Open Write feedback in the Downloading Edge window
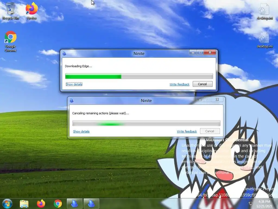278x209 pixels. pos(179,84)
